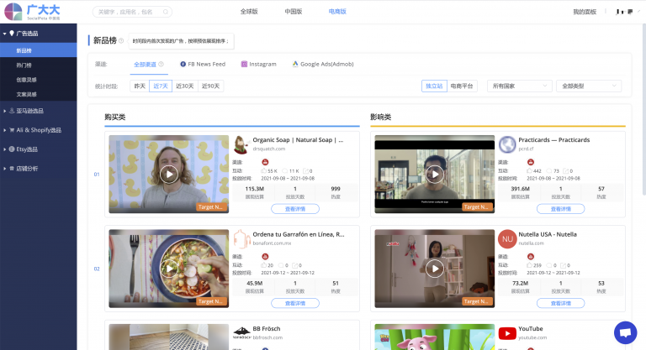Switch to 中国版 top tab
646x350 pixels.
[294, 12]
